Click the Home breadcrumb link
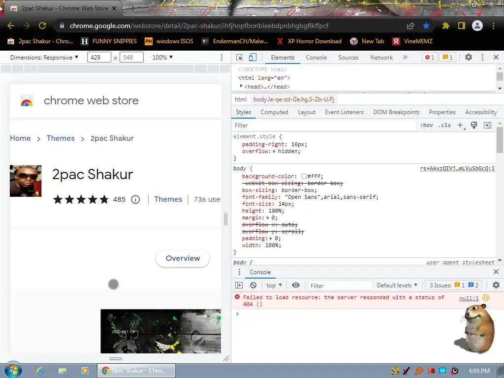Viewport: 504px width, 378px height. click(x=20, y=138)
